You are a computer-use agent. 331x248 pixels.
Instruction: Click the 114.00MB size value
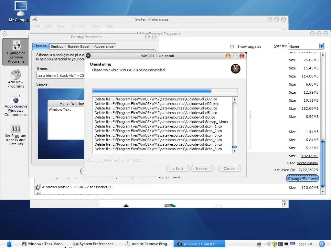click(x=310, y=76)
